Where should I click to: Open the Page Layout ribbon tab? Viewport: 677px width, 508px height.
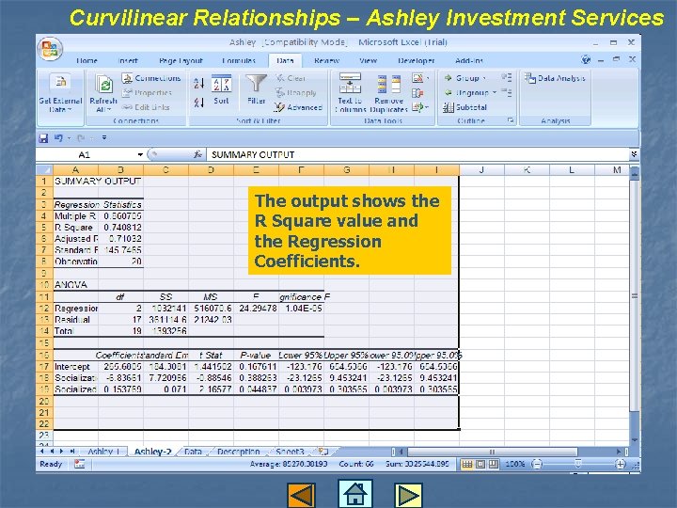[181, 61]
